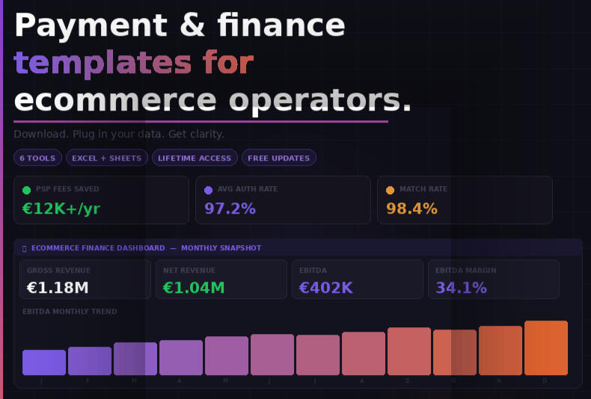
Task: Click the small icon before Ecommerce Finance Dashboard
Action: pyautogui.click(x=24, y=248)
